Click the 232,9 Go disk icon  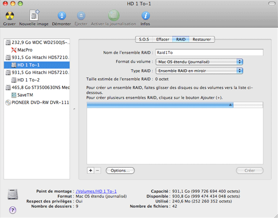(x=8, y=42)
